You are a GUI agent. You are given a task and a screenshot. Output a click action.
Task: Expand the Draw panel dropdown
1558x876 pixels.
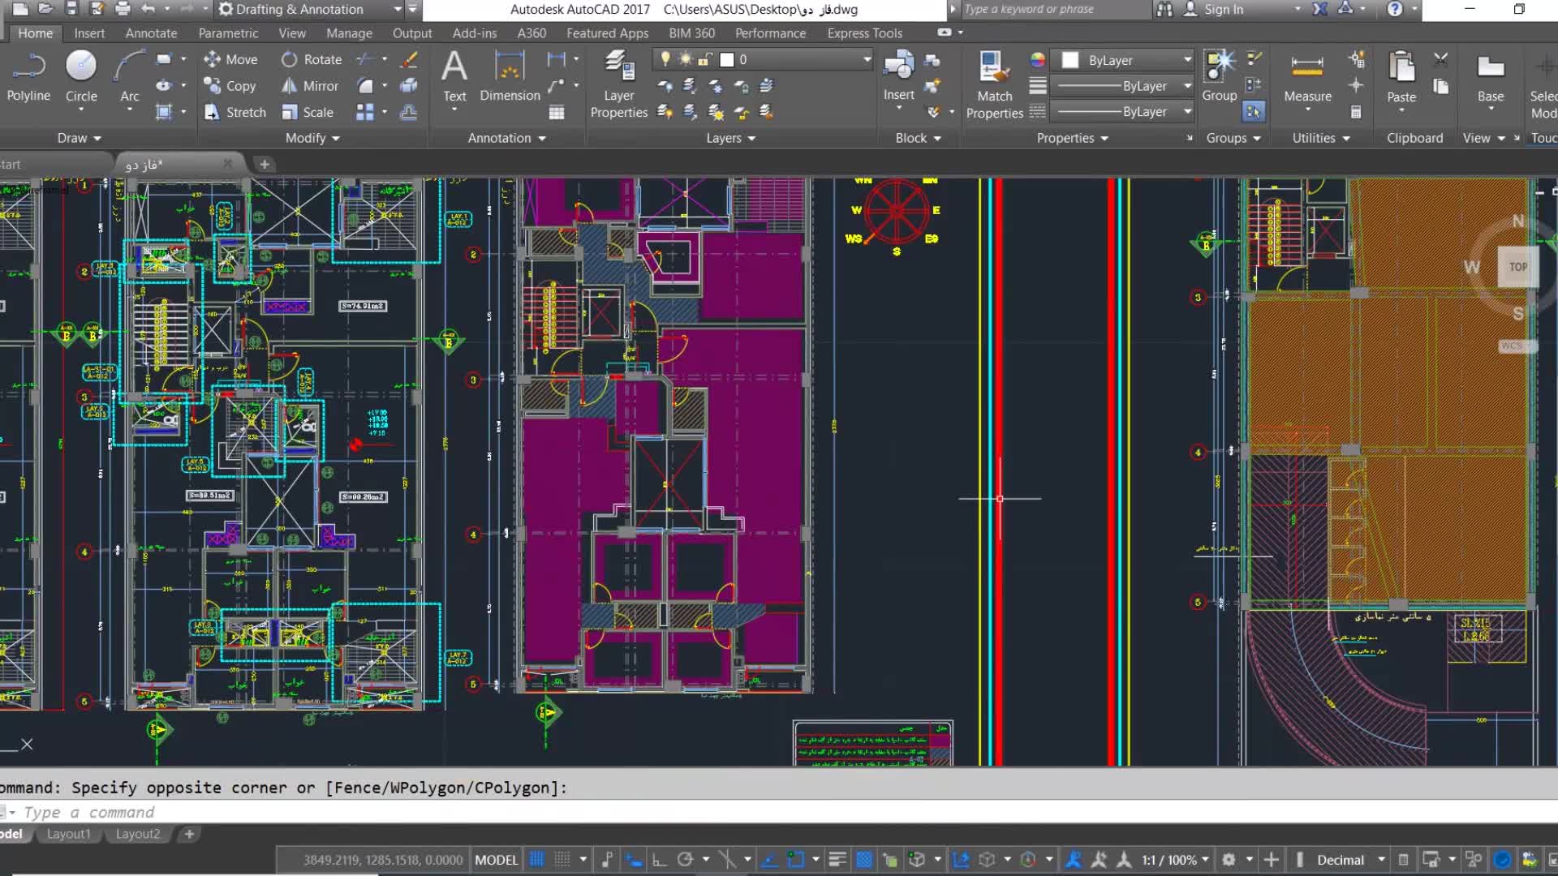click(x=80, y=138)
